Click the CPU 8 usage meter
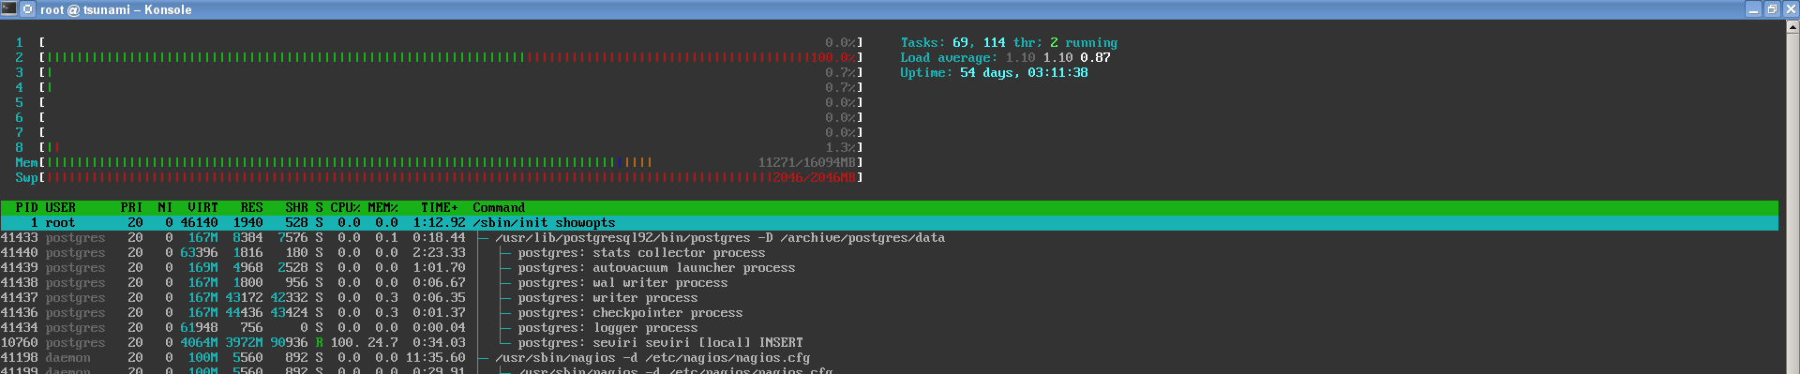 point(439,147)
